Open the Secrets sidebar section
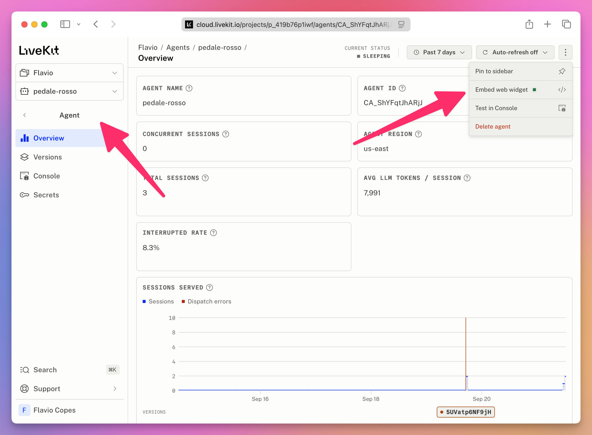The height and width of the screenshot is (435, 592). pos(70,195)
